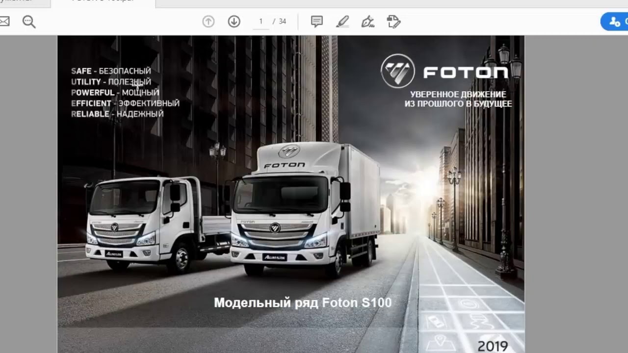Go to previous page with up arrow

[x=209, y=22]
